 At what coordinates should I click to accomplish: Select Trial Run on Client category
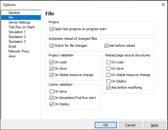point(21,27)
